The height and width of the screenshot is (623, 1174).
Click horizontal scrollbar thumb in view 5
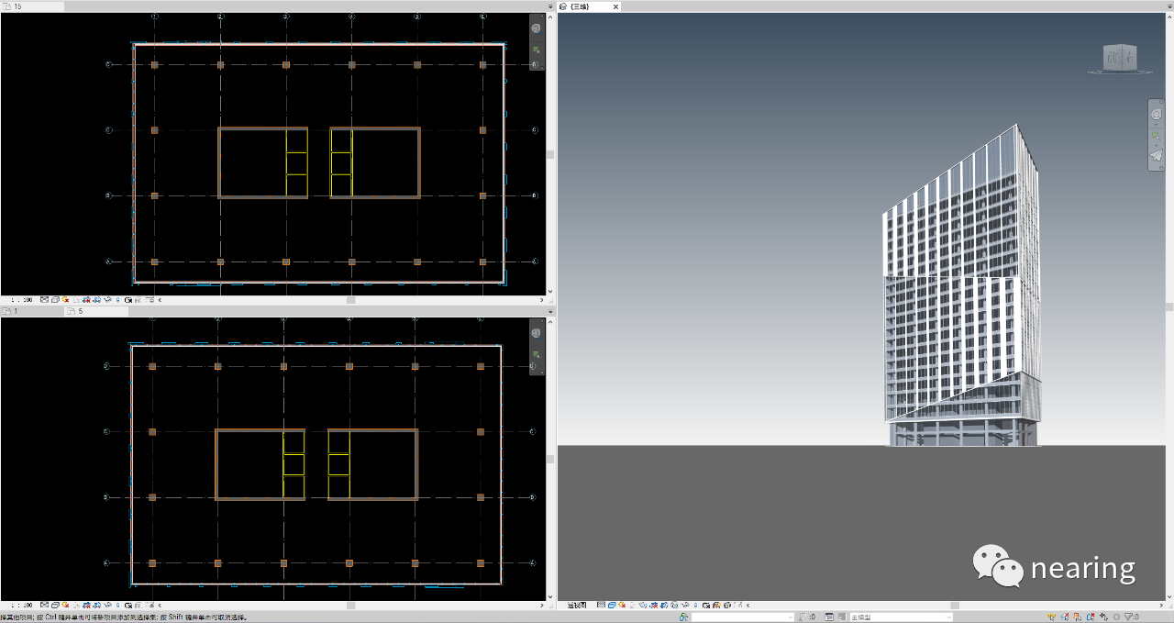click(349, 606)
